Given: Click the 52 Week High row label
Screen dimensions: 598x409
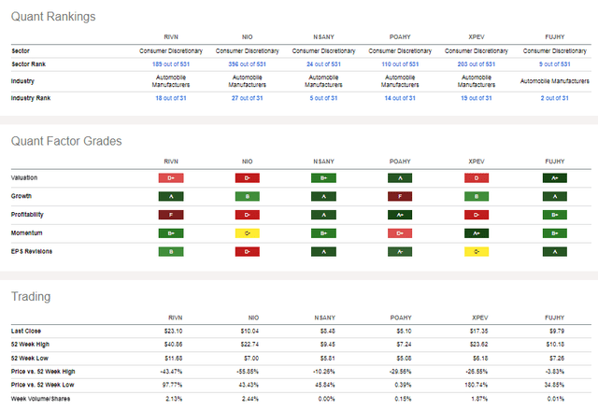Looking at the screenshot, I should [x=30, y=345].
